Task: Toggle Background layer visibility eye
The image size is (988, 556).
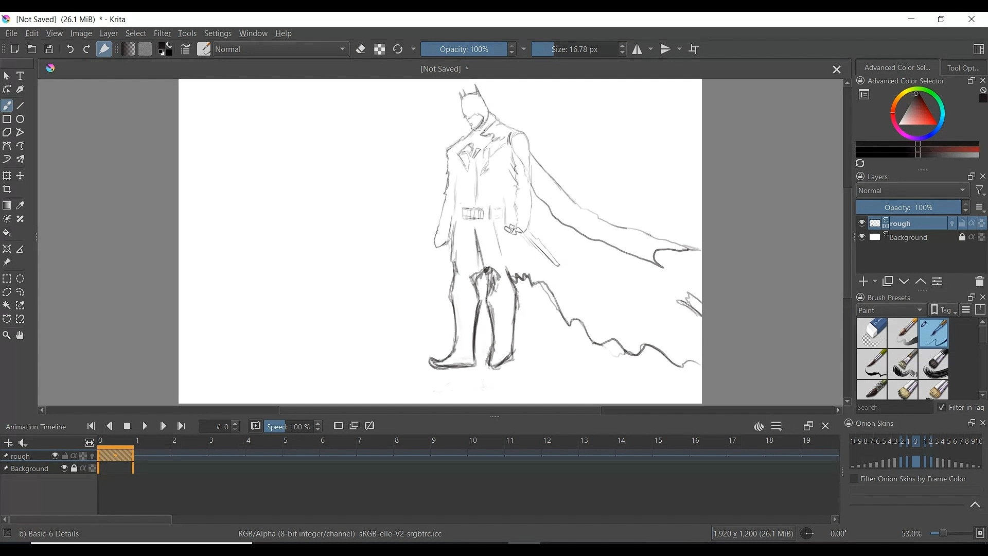Action: click(862, 238)
